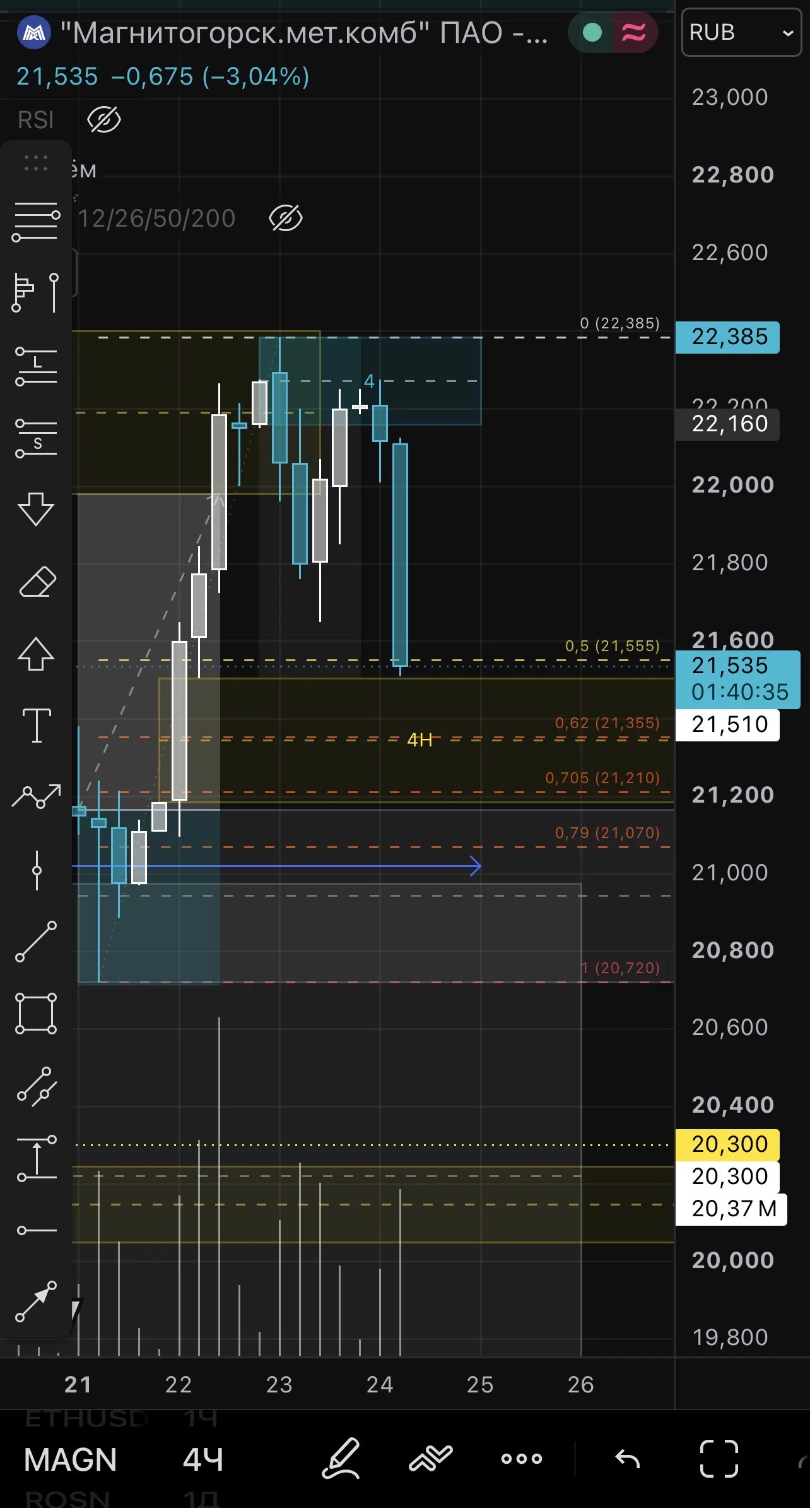Tap the RSI indicator label
This screenshot has width=810, height=1508.
pyautogui.click(x=36, y=119)
